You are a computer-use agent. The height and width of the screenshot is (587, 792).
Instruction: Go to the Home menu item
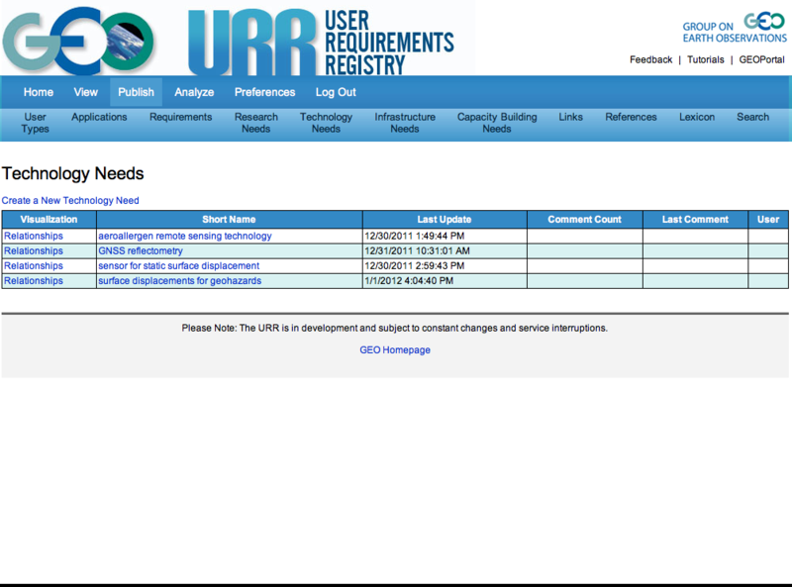pos(39,92)
